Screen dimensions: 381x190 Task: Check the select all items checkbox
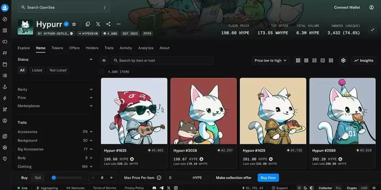pyautogui.click(x=102, y=72)
